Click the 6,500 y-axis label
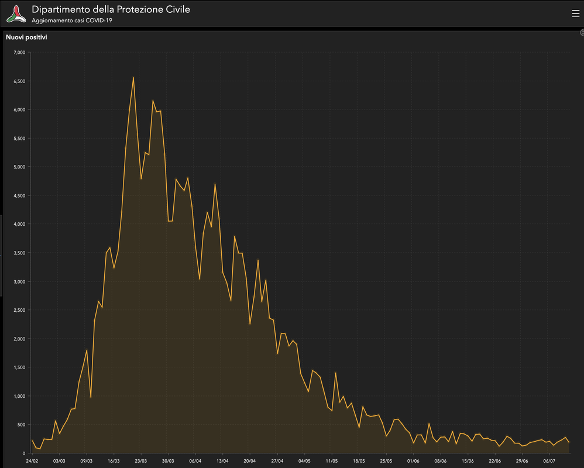 [19, 81]
